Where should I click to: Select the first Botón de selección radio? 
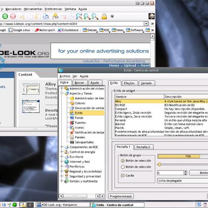pos(123,161)
